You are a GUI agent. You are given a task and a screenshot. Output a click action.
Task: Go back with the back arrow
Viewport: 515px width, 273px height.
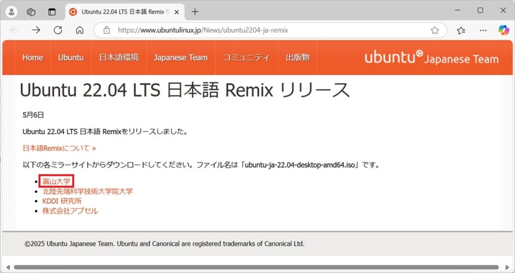(14, 30)
